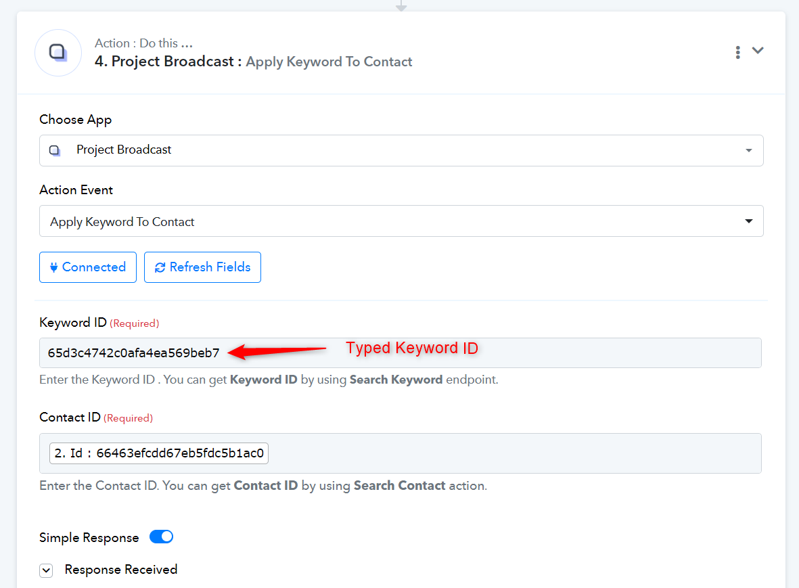Click the Project Broadcast app logo circle
The width and height of the screenshot is (799, 588).
pyautogui.click(x=58, y=53)
